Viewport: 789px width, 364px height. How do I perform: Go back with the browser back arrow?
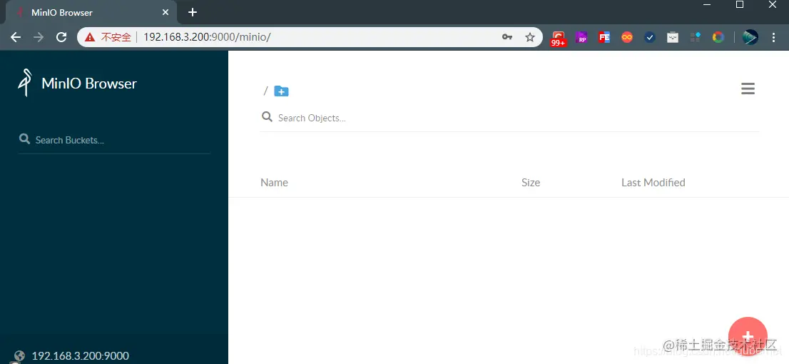(16, 37)
